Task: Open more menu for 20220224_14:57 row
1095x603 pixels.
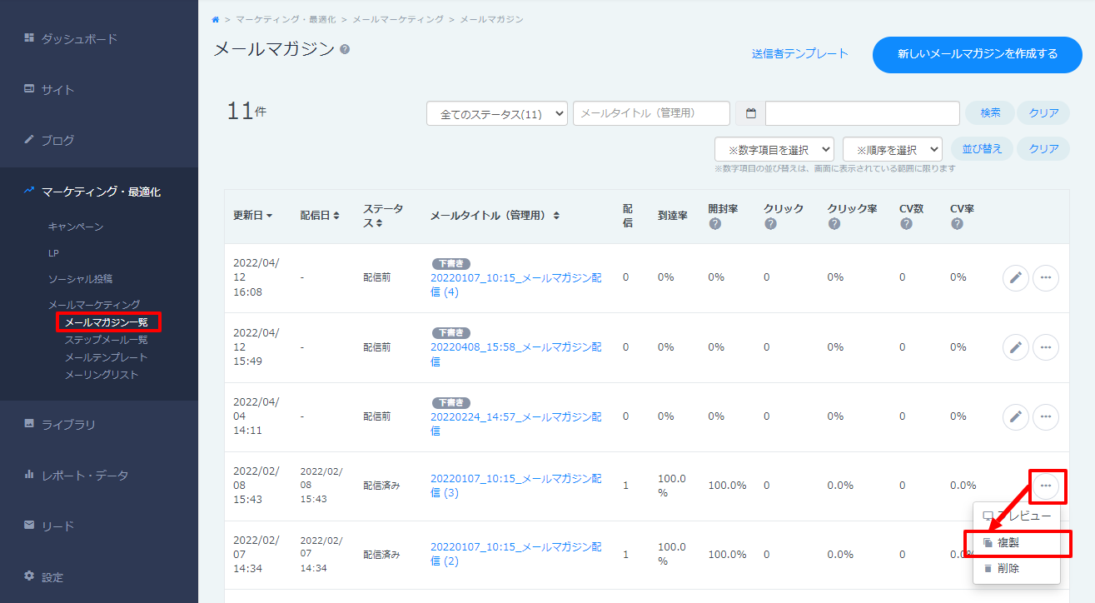Action: 1046,416
